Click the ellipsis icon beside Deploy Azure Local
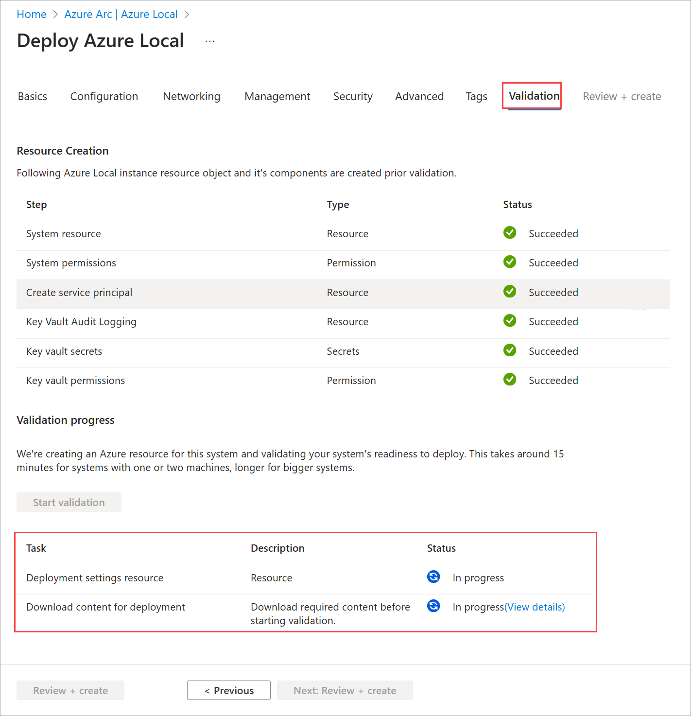 point(210,41)
